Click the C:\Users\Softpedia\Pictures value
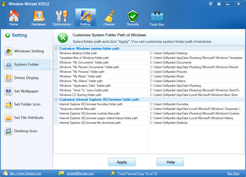Image resolution: width=246 pixels, height=177 pixels. pyautogui.click(x=169, y=72)
